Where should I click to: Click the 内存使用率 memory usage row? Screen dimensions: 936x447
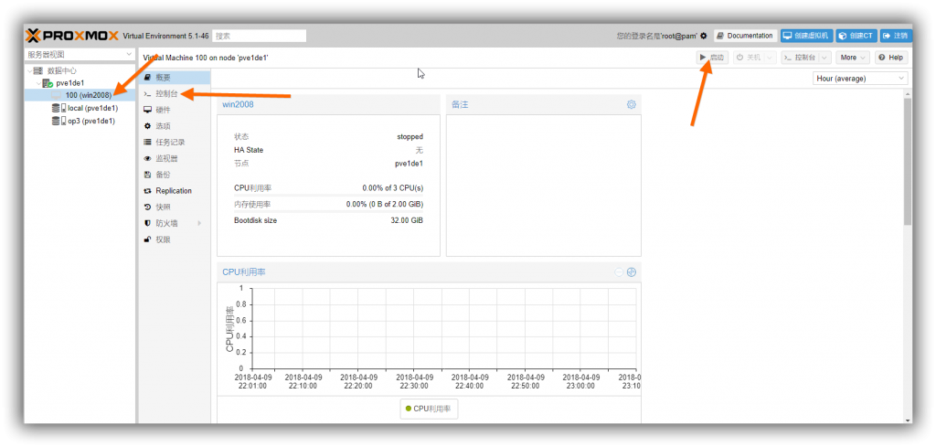pos(328,204)
